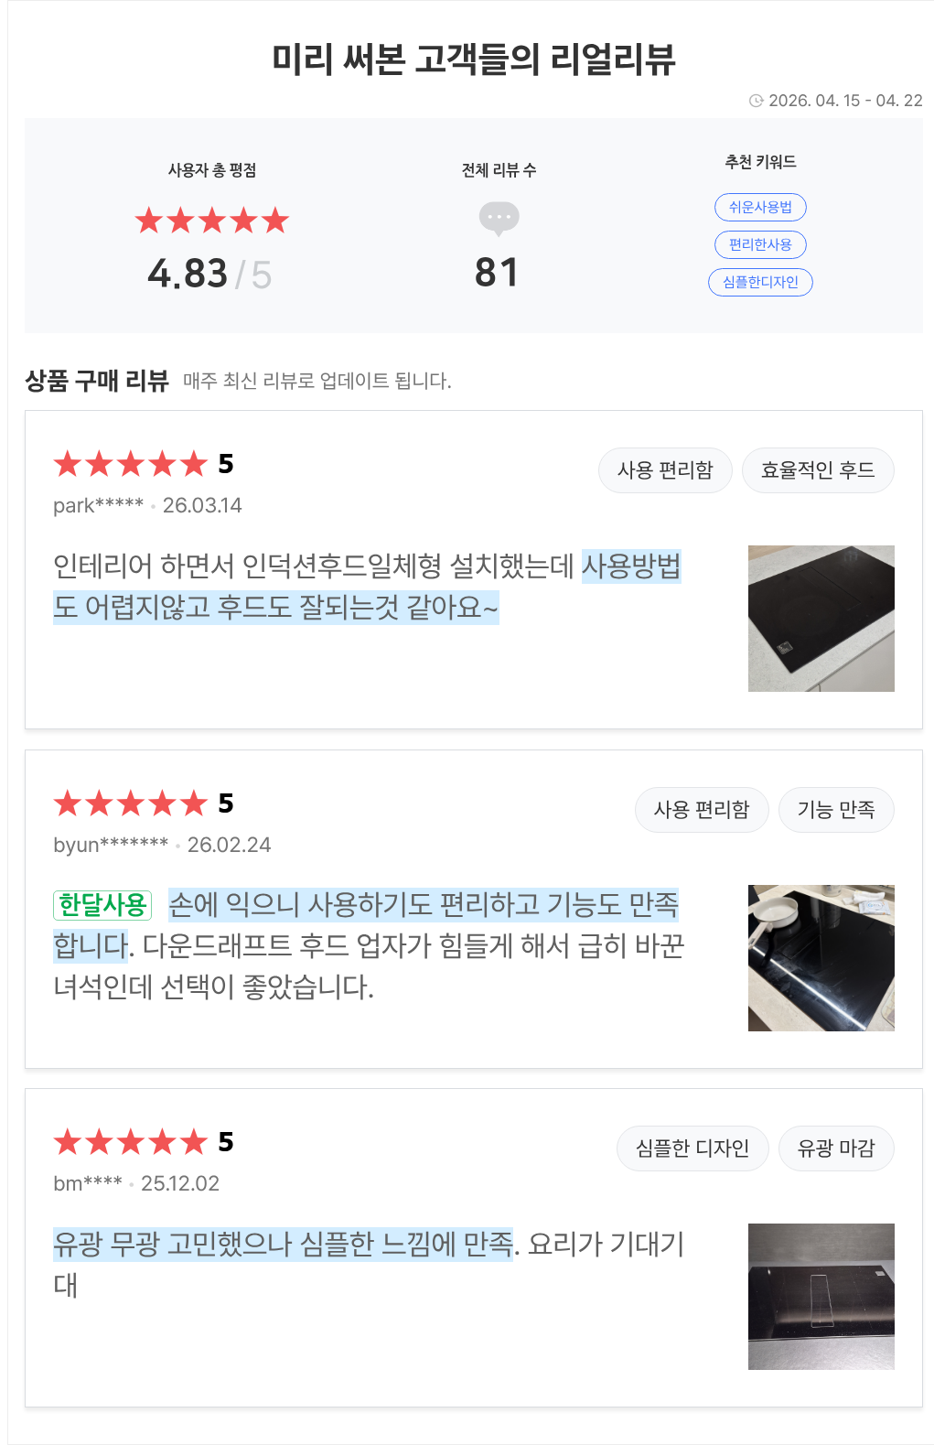Click the 효율적인 후드 tag
The height and width of the screenshot is (1445, 934).
pyautogui.click(x=818, y=470)
